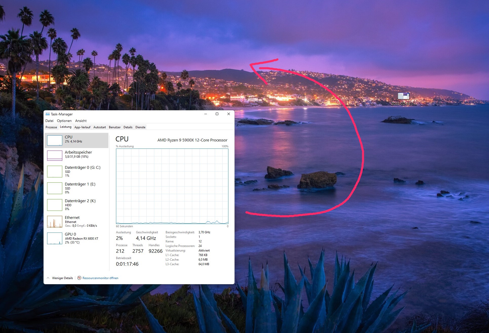The height and width of the screenshot is (333, 489).
Task: Minimize the Task-Manager window
Action: [206, 114]
